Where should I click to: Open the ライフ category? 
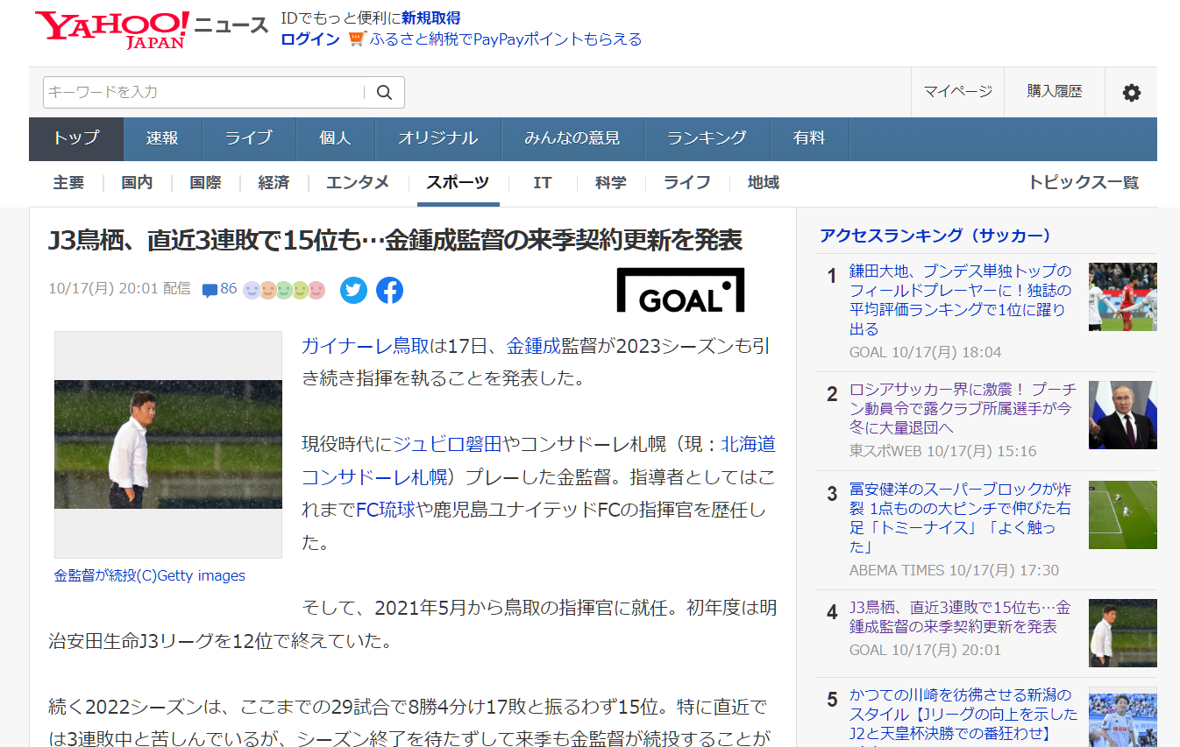(687, 183)
